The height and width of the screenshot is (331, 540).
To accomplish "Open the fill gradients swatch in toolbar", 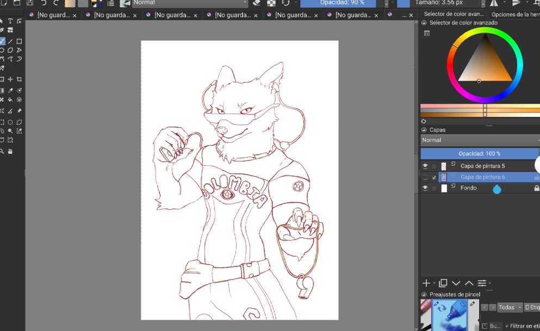I will tap(70, 3).
